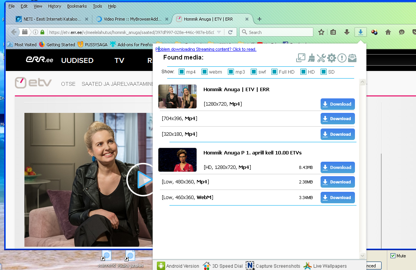Click the broom clear-list icon
Viewport: 416px width, 270px height.
point(311,58)
